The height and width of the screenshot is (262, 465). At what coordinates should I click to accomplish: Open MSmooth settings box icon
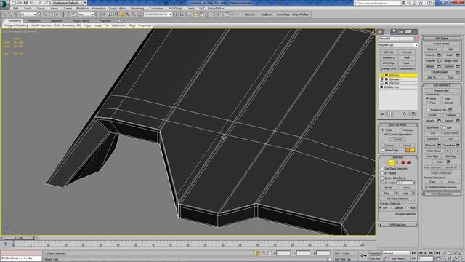(x=439, y=146)
